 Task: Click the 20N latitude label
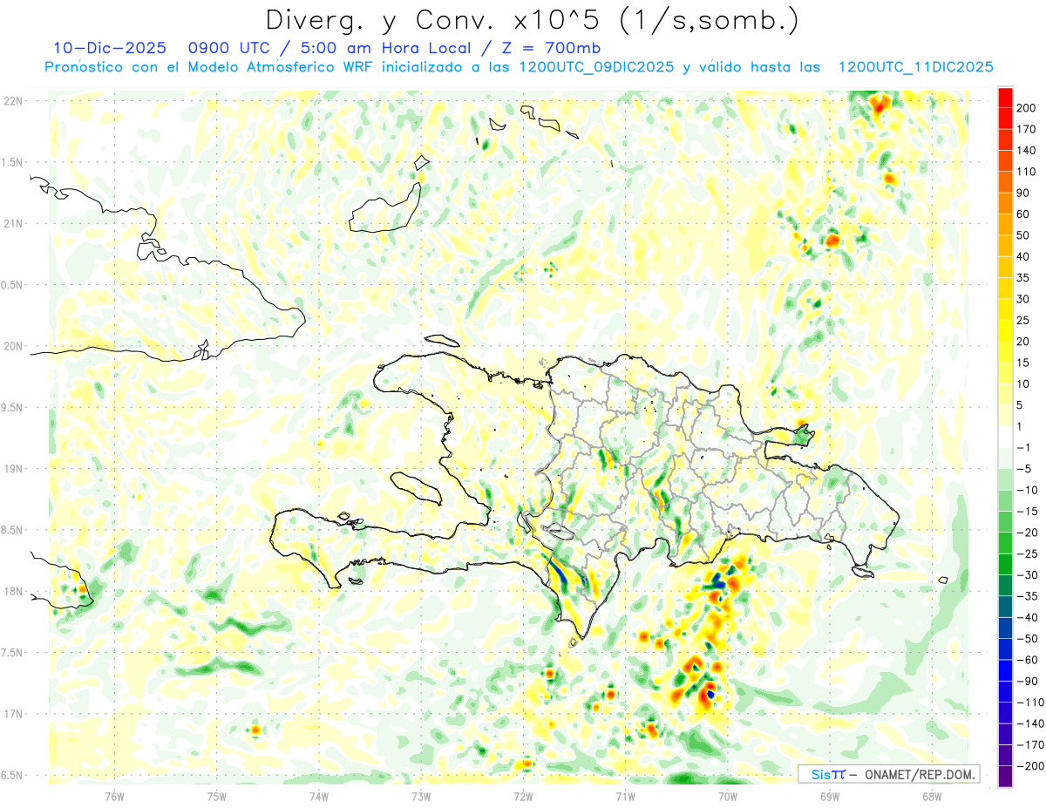(12, 346)
